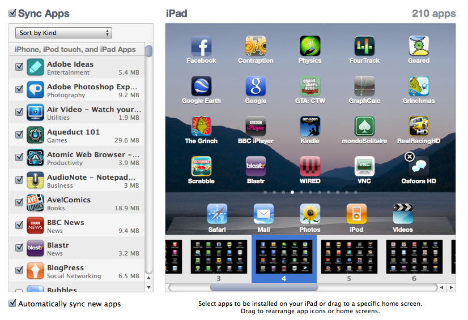Viewport: 468px width, 320px height.
Task: Uncheck the Aqueduct 101 checkbox
Action: click(19, 135)
